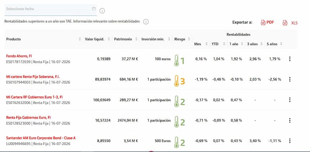Click info icon after rentabilidades note
This screenshot has width=310, height=152.
tap(146, 22)
